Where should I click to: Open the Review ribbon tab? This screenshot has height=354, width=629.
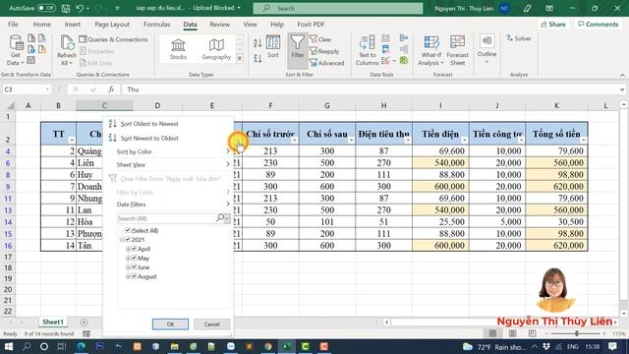click(x=219, y=25)
